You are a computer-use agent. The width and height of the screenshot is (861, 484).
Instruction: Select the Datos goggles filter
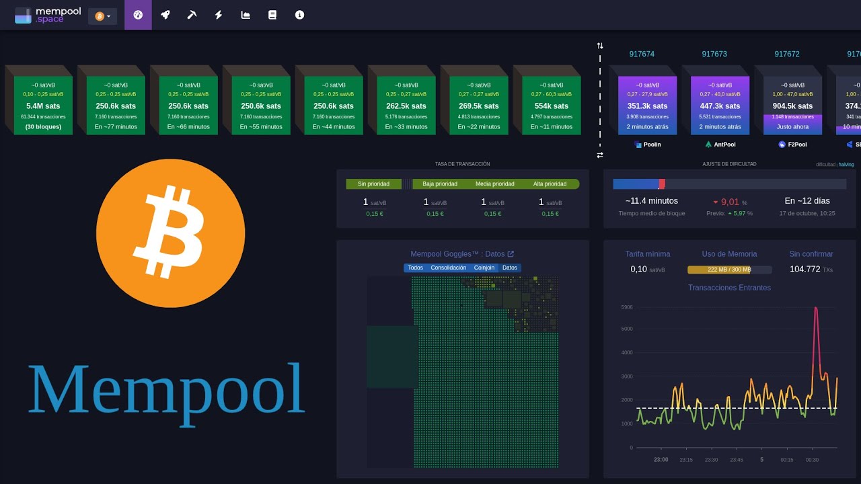pos(510,268)
